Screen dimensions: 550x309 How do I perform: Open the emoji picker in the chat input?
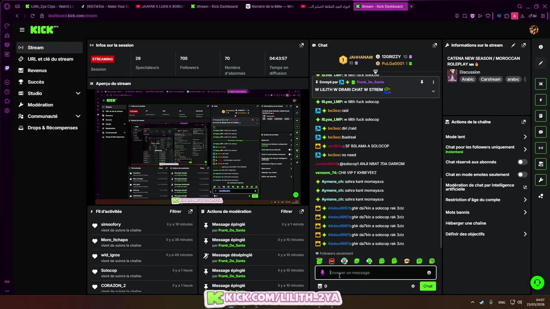(429, 273)
